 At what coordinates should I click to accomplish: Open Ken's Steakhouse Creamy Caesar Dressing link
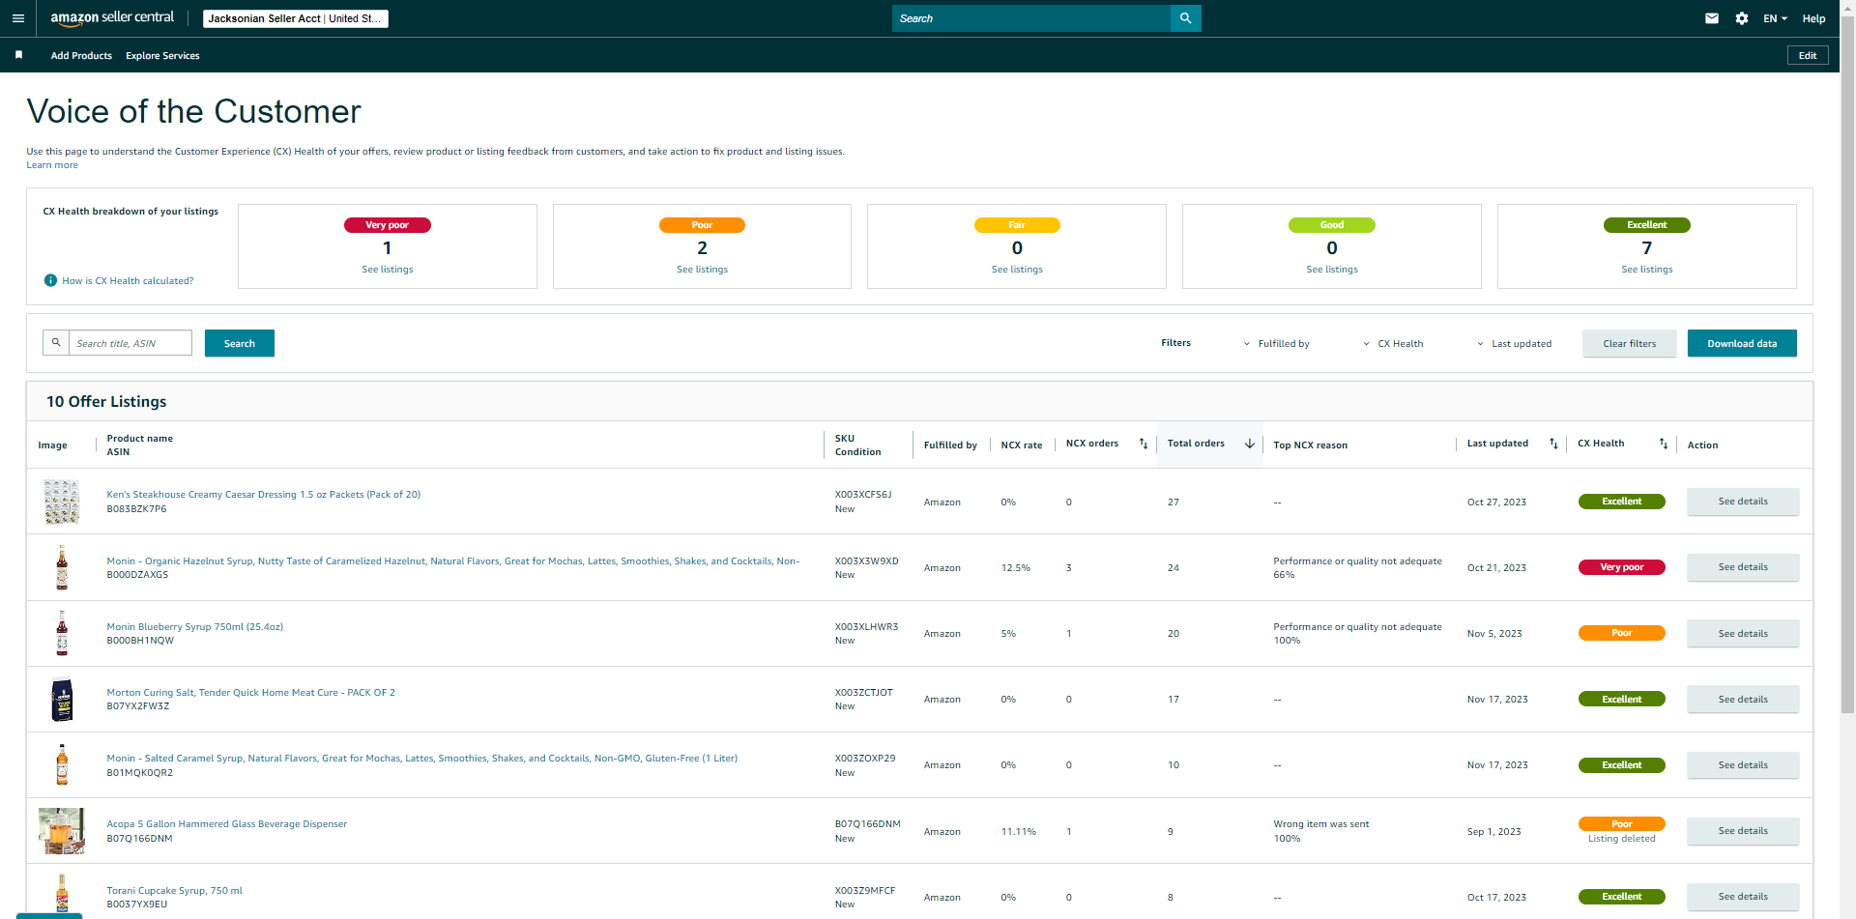(263, 495)
